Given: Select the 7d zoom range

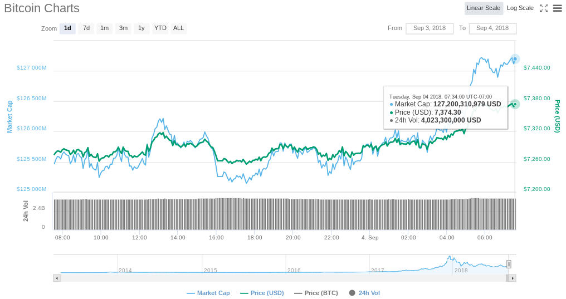Looking at the screenshot, I should 86,28.
